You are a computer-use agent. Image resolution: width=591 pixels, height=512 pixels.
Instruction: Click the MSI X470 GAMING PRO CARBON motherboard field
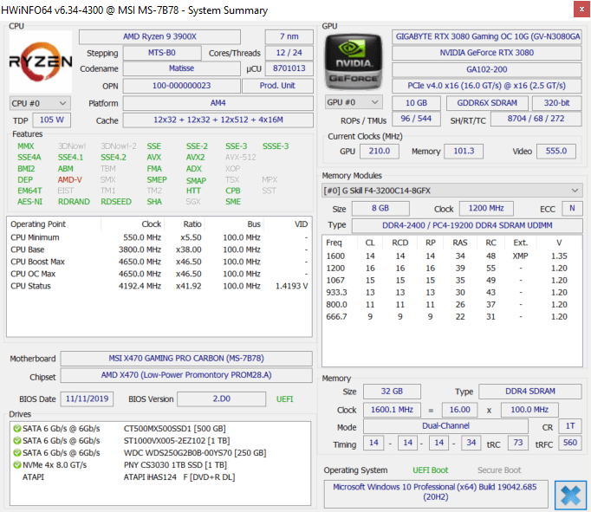[186, 359]
